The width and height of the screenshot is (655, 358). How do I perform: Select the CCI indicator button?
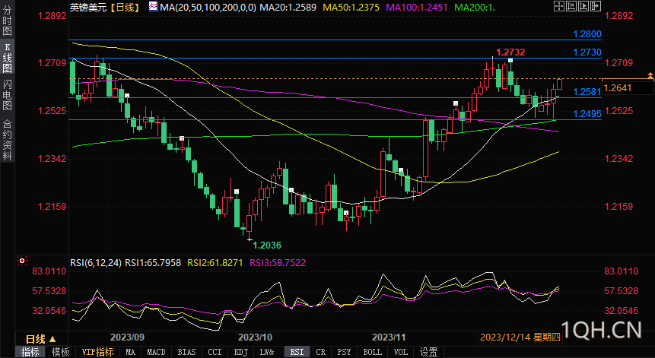coord(215,352)
